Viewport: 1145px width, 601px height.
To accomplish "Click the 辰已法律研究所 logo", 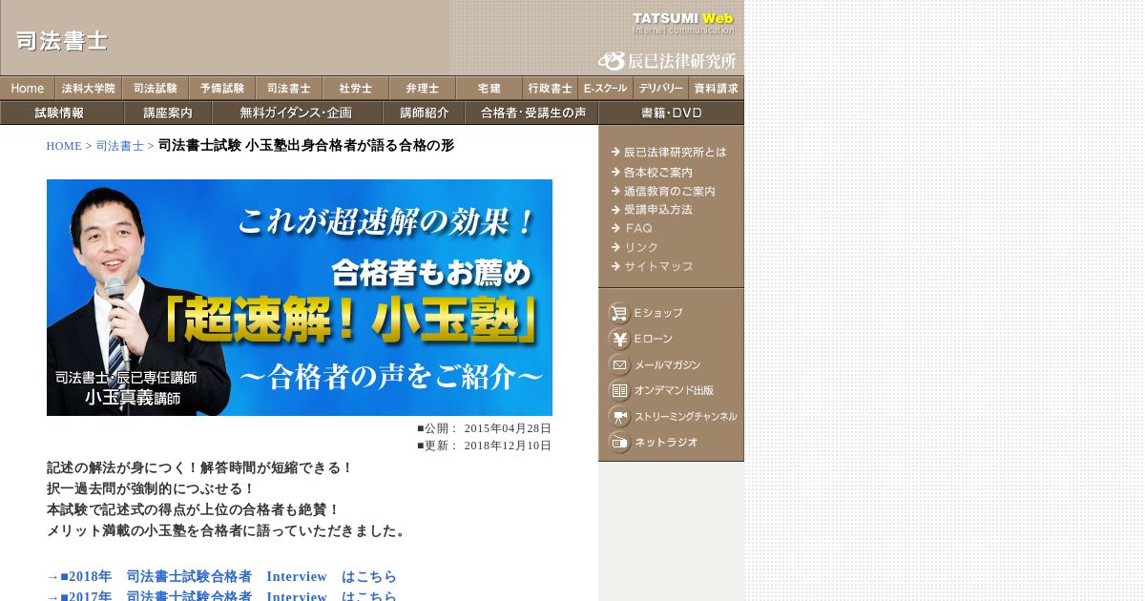I will [x=667, y=61].
